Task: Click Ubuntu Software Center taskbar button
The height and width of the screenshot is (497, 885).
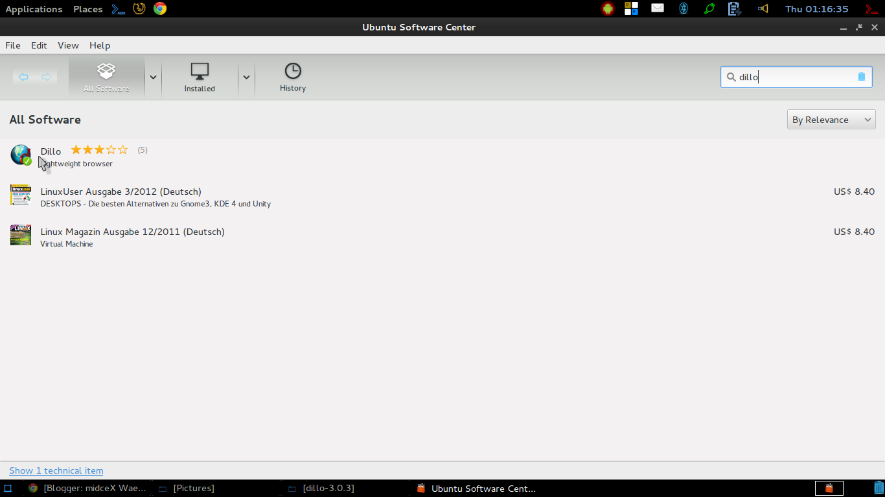Action: point(476,489)
